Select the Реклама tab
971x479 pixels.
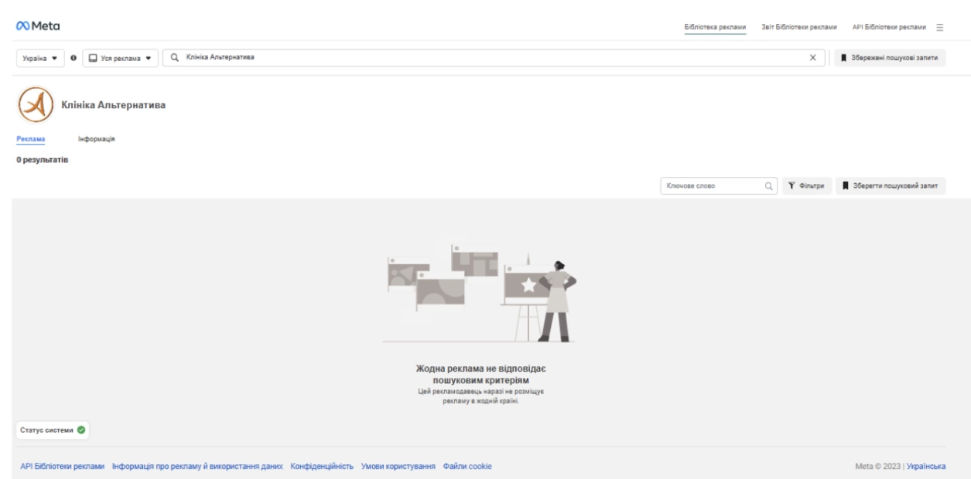click(x=30, y=138)
